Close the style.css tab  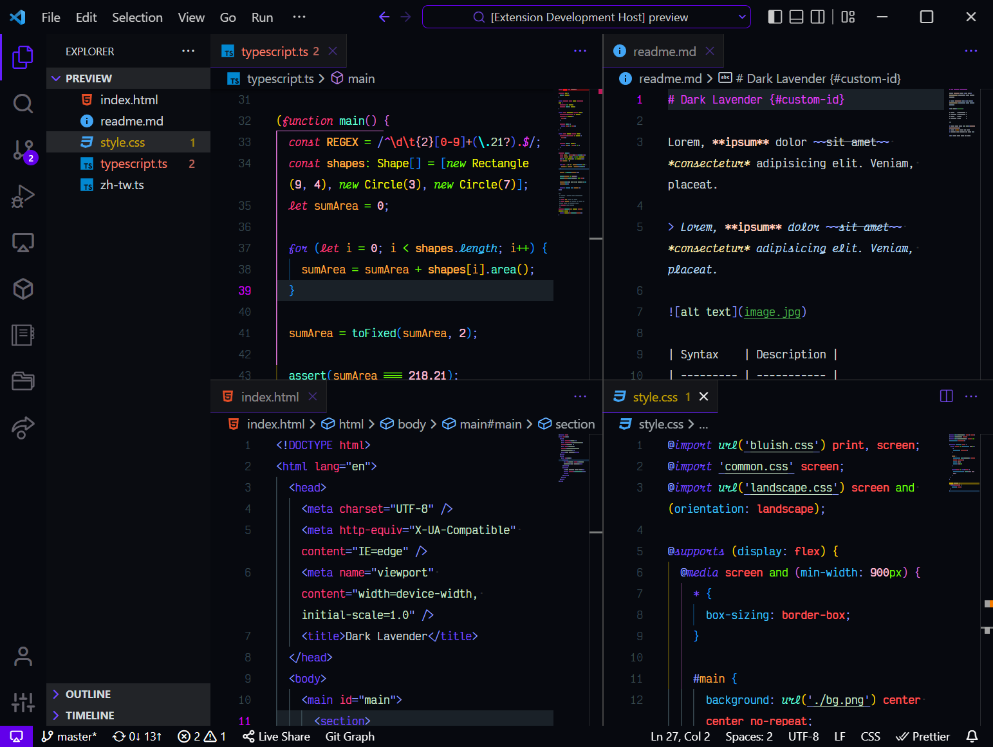703,396
